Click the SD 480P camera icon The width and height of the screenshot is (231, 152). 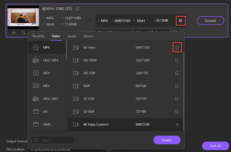tap(76, 112)
